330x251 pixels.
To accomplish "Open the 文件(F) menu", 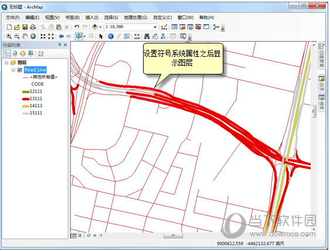I will (x=13, y=18).
